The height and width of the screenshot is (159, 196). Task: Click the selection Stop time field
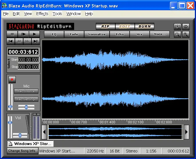(29, 67)
